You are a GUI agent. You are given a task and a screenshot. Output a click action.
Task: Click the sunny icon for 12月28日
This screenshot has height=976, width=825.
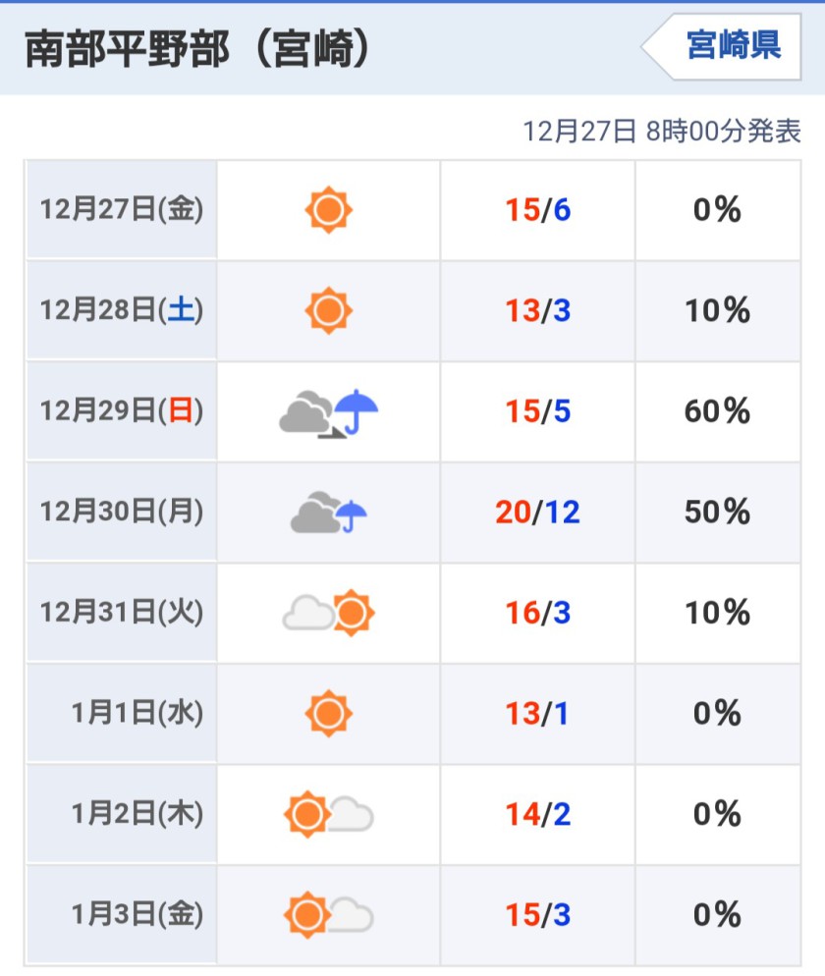coord(329,310)
